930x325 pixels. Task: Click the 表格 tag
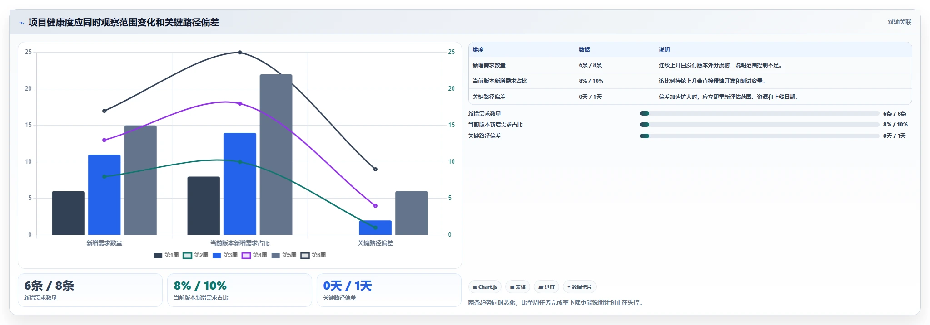pos(517,287)
